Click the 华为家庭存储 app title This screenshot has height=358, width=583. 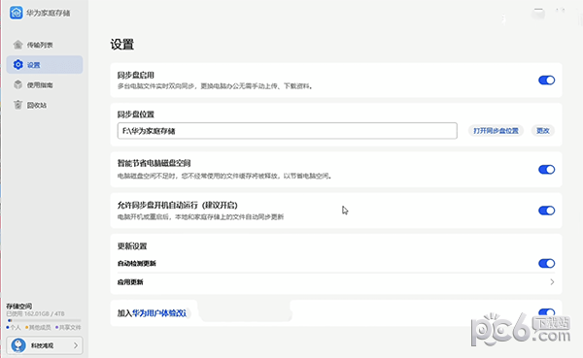pyautogui.click(x=49, y=13)
